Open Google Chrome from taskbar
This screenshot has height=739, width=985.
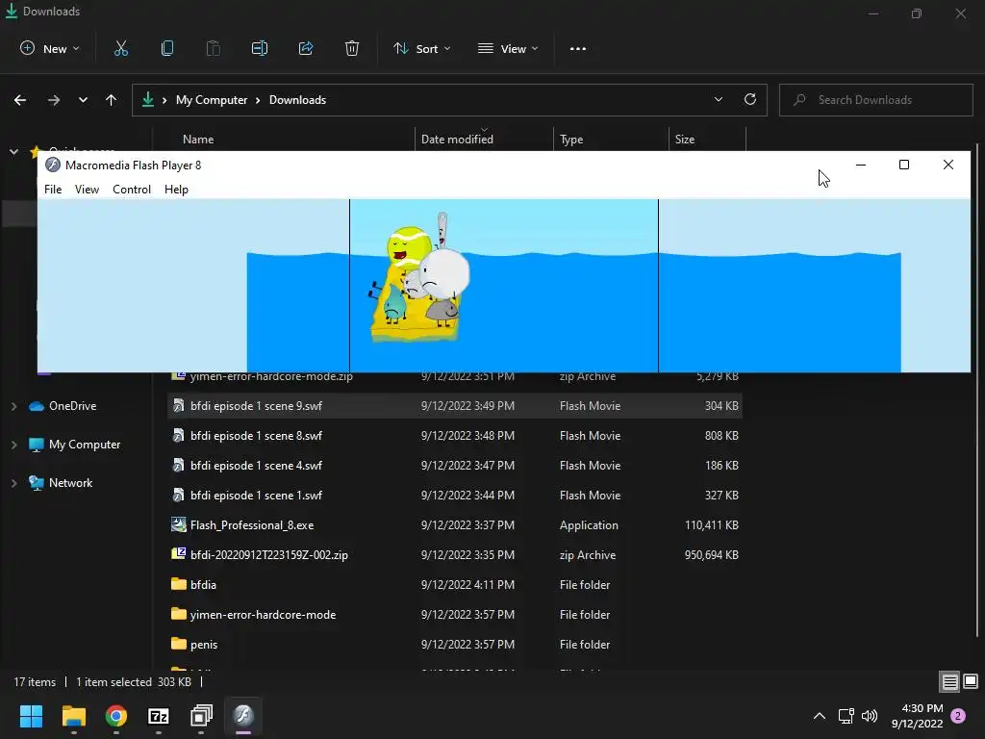point(116,715)
